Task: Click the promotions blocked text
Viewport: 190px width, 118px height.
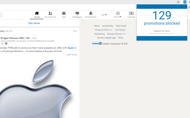Action: pos(162,23)
